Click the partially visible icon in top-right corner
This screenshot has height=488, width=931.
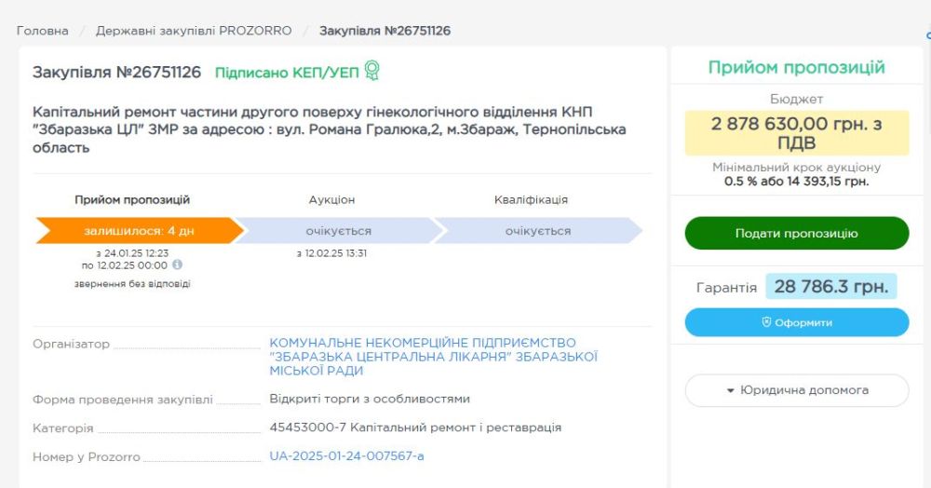[927, 37]
